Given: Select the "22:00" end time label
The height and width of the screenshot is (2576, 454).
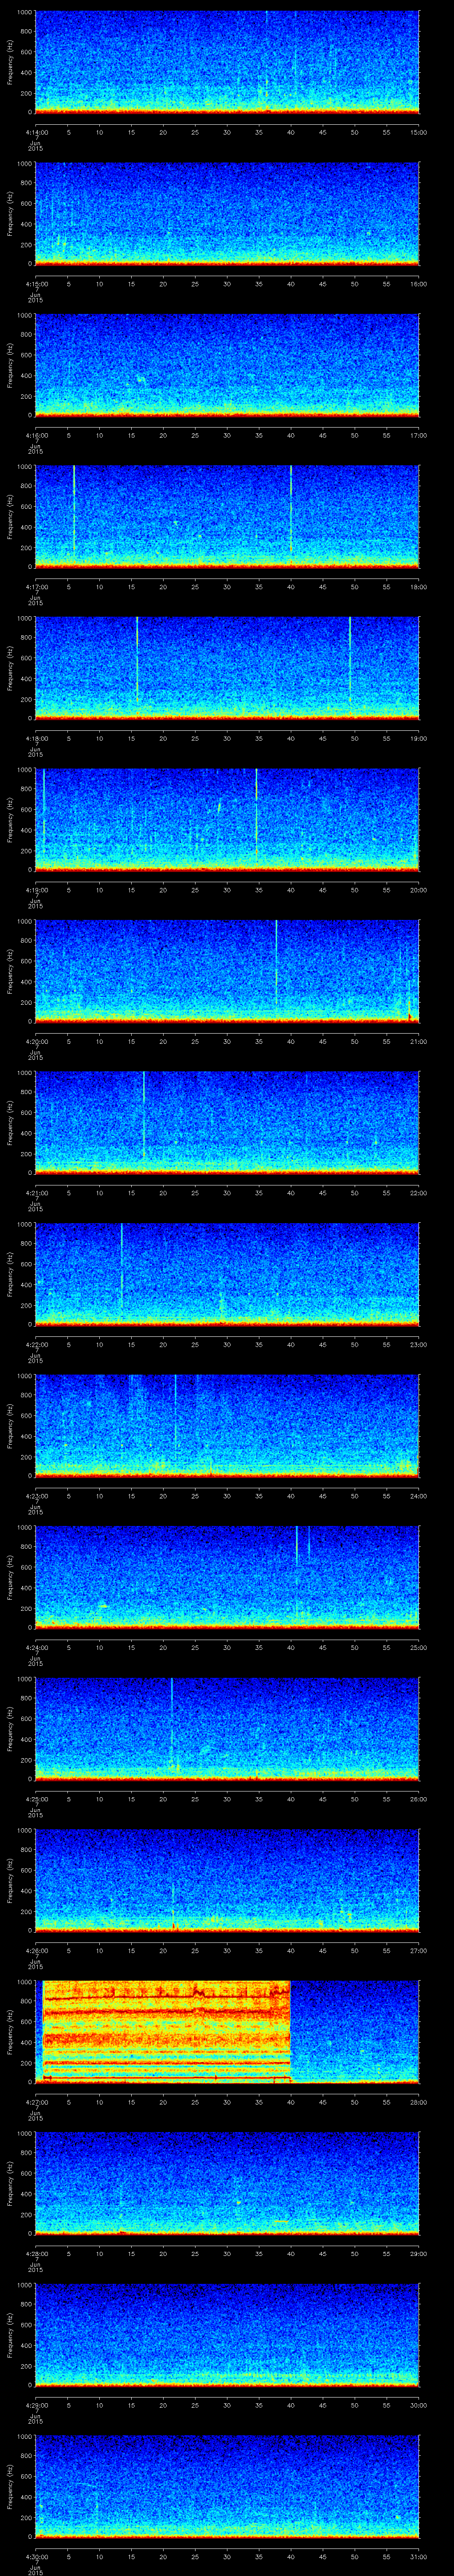Looking at the screenshot, I should click(x=418, y=1192).
